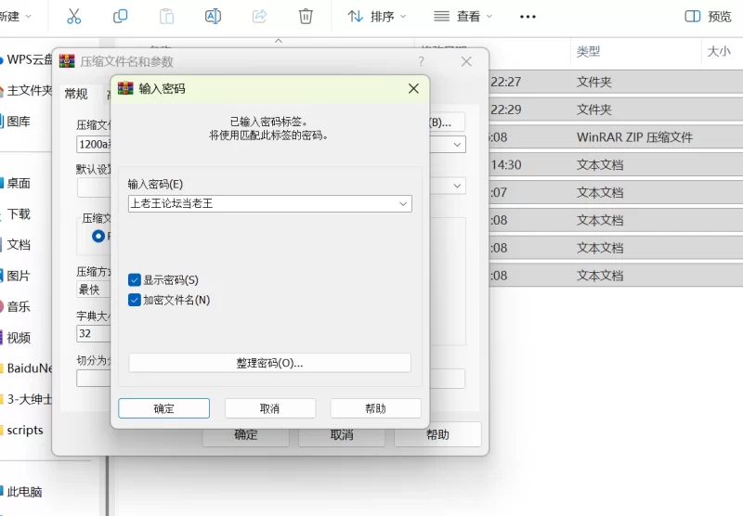743x516 pixels.
Task: Open the 音乐 folder in sidebar
Action: click(19, 306)
